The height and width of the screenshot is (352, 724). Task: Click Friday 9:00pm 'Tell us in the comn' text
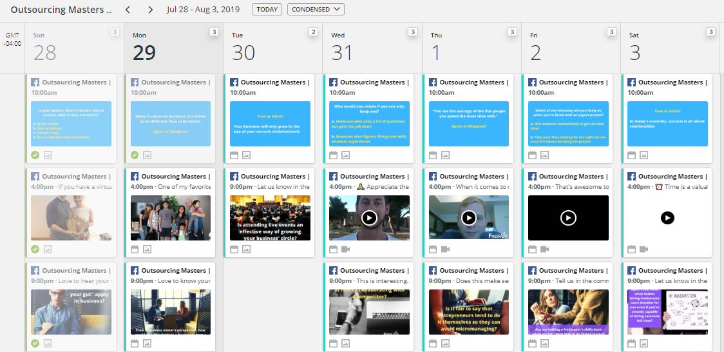tap(582, 281)
